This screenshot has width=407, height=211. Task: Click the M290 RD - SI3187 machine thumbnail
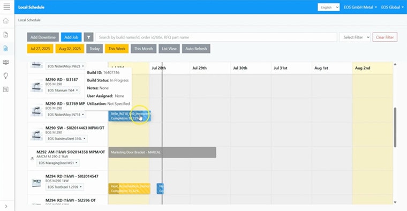[x=36, y=86]
